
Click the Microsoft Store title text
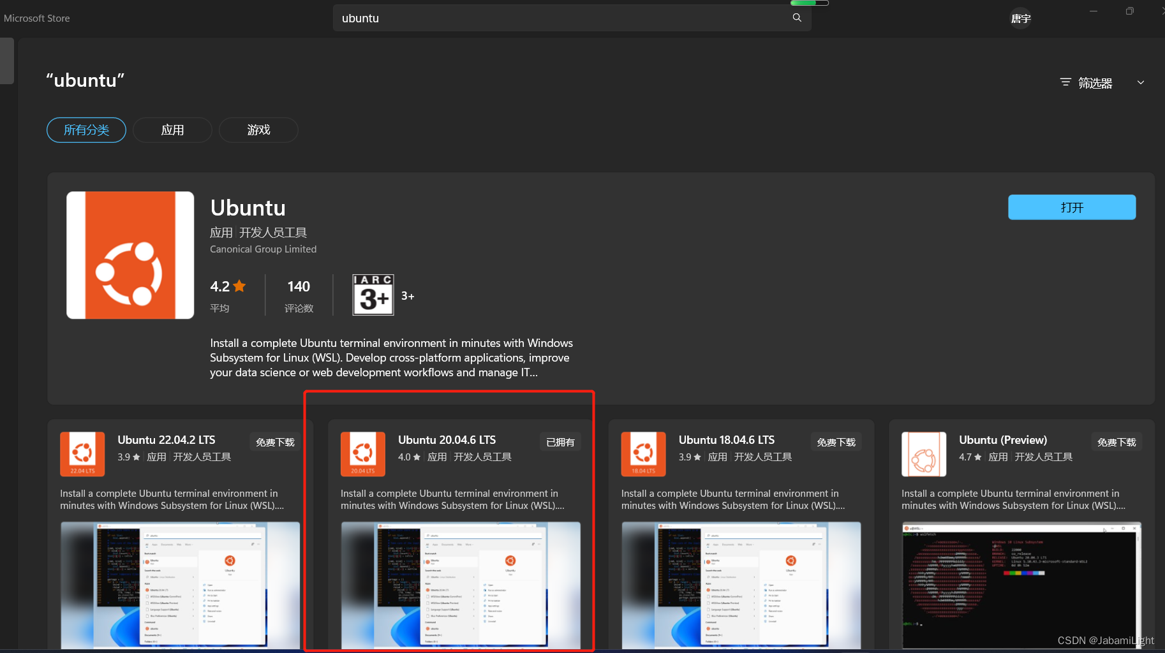point(37,18)
